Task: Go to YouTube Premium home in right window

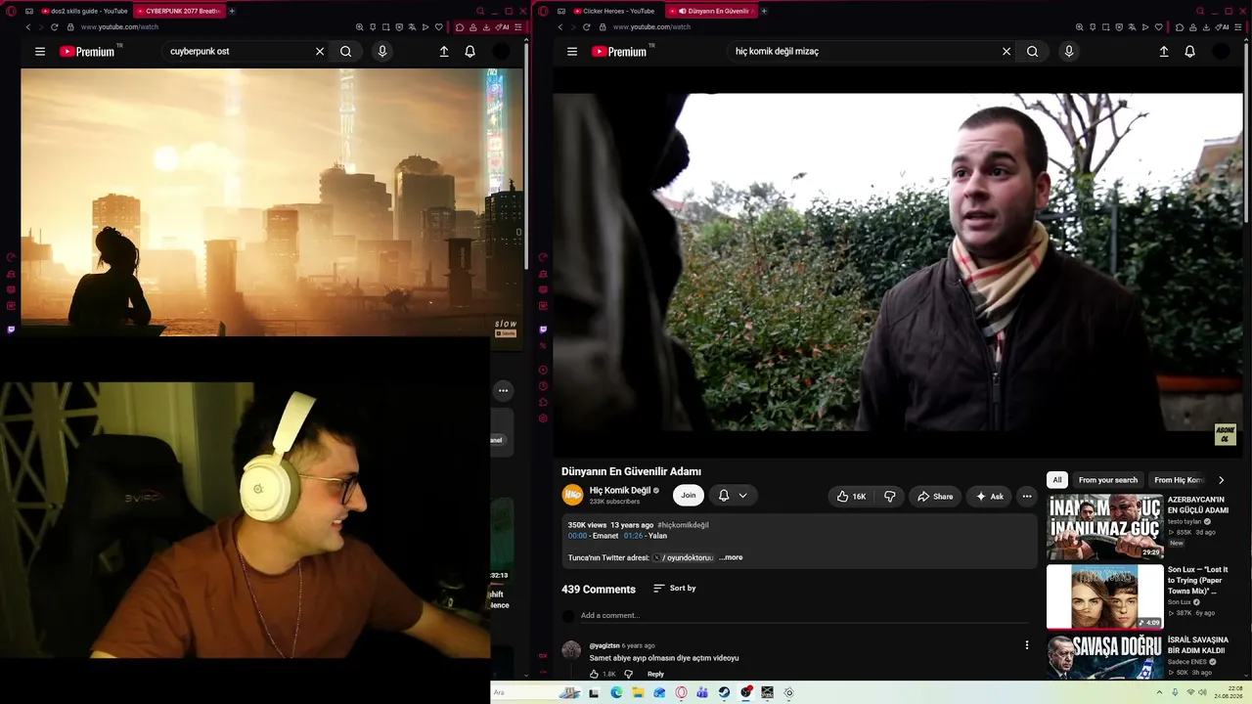Action: [621, 52]
